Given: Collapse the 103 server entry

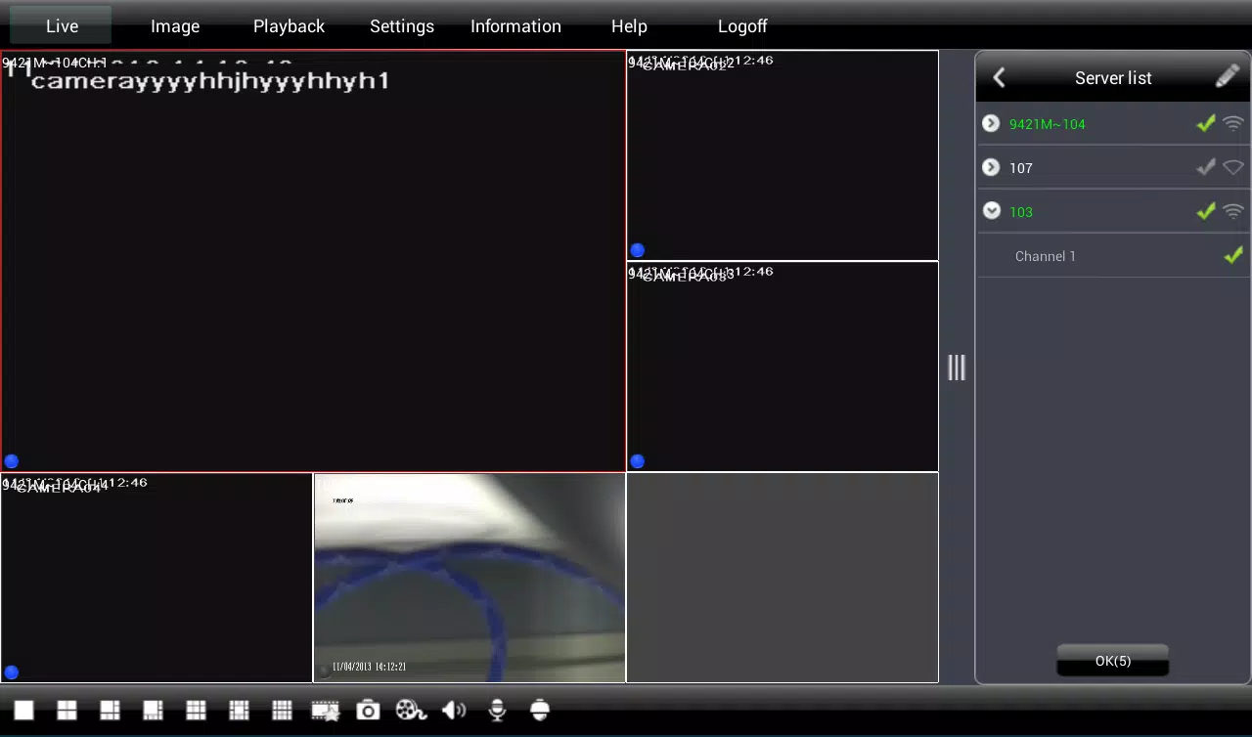Looking at the screenshot, I should point(991,210).
